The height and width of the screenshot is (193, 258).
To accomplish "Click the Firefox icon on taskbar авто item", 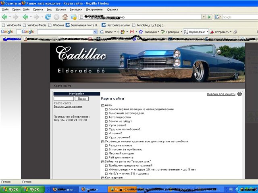I will [x=55, y=189].
